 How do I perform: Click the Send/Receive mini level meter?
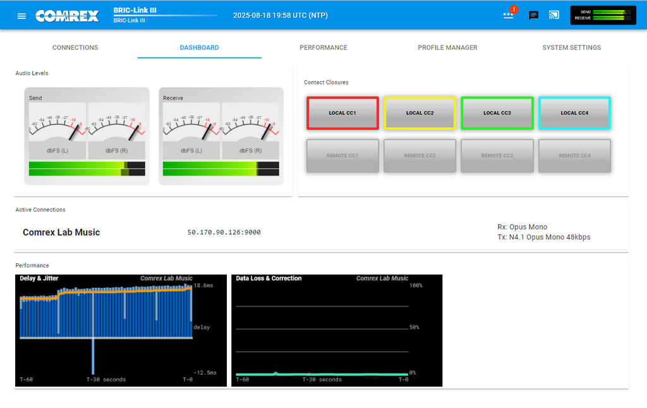603,15
